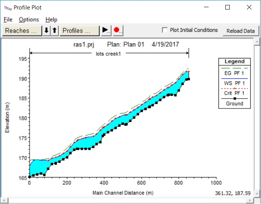Click the down arrow reach button
The width and height of the screenshot is (261, 204).
(x=47, y=31)
